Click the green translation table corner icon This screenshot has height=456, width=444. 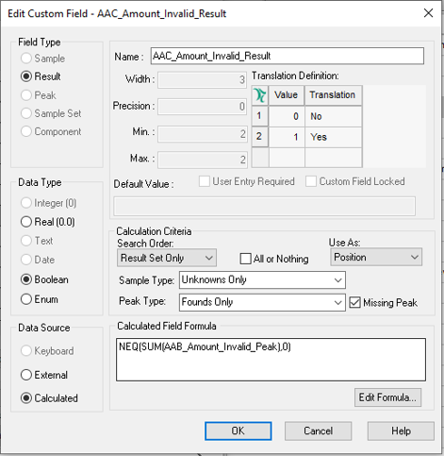point(260,95)
